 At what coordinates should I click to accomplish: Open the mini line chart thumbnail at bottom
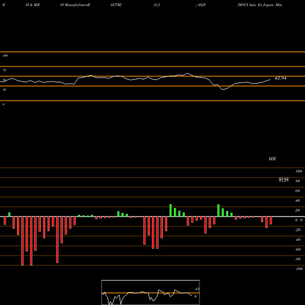(151, 292)
